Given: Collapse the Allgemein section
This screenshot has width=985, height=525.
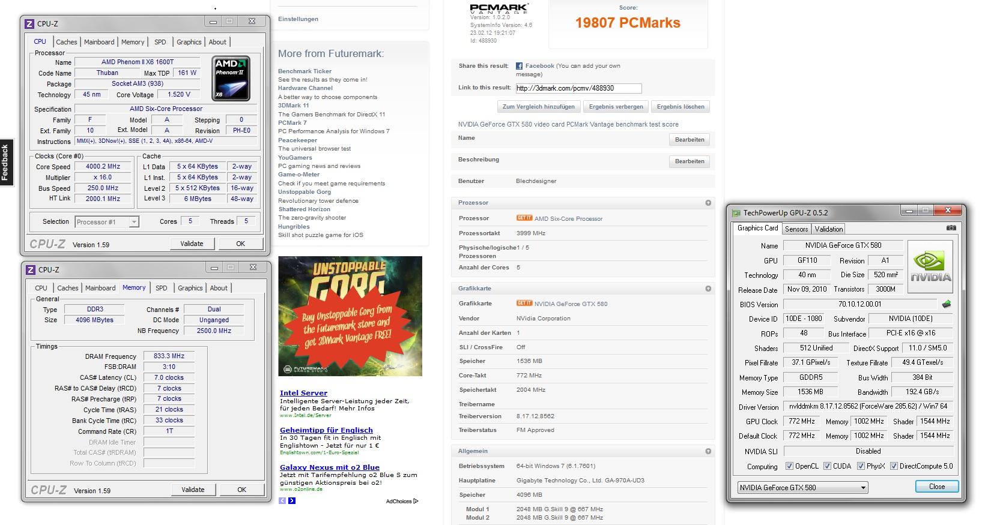Looking at the screenshot, I should [708, 451].
